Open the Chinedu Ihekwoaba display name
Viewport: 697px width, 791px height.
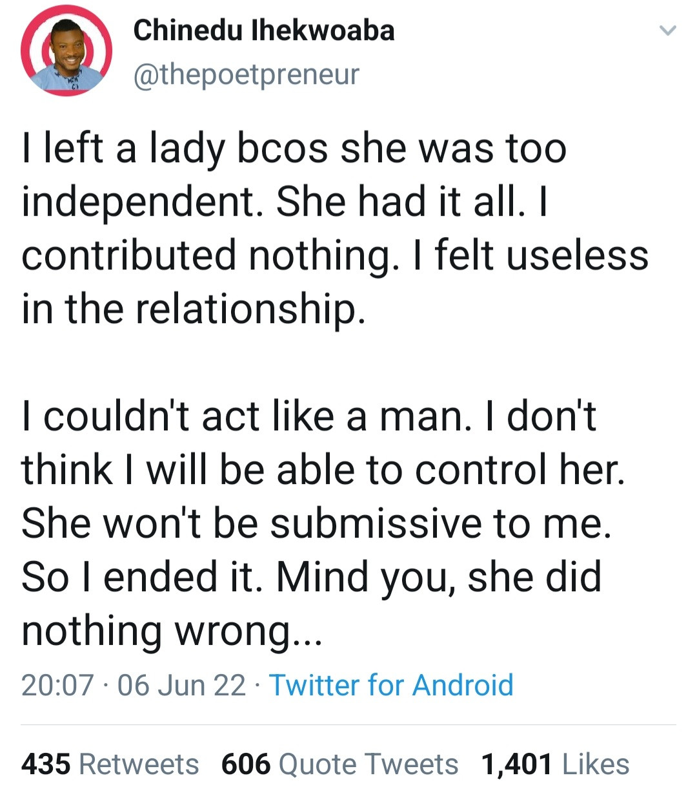click(264, 30)
